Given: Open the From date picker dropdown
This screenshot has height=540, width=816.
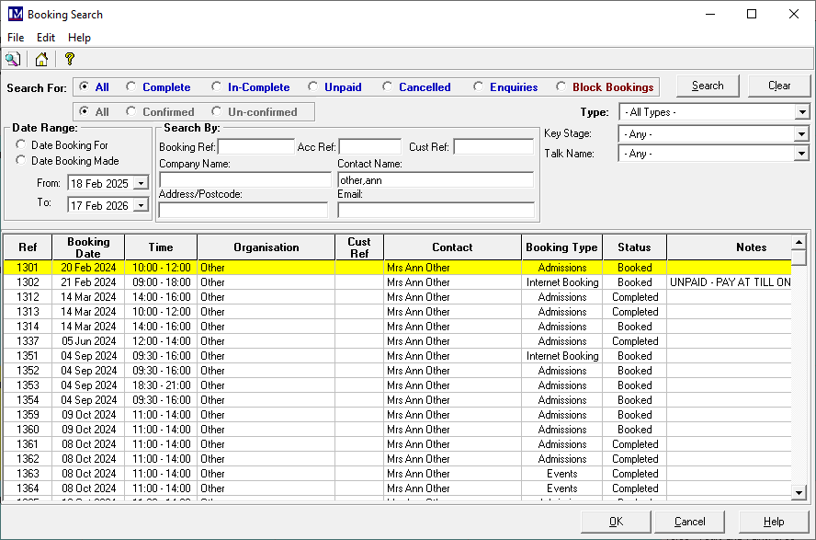Looking at the screenshot, I should click(141, 183).
